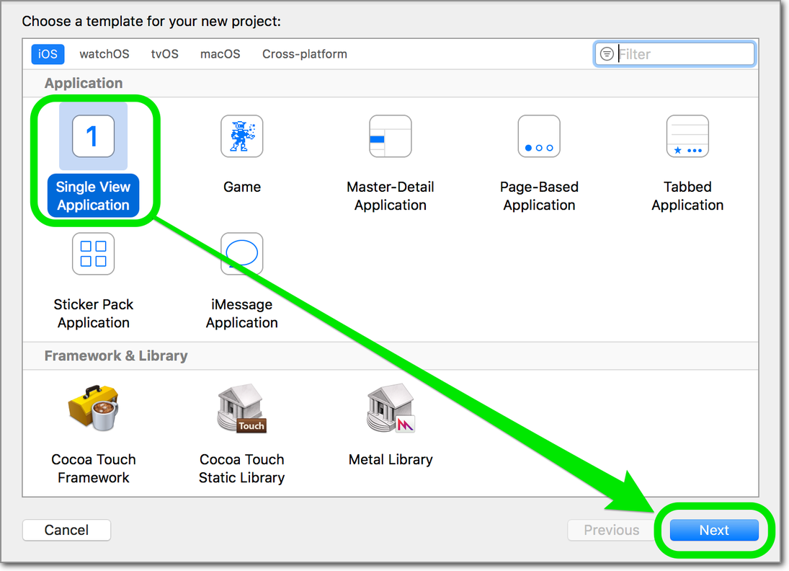Click the Next button
This screenshot has width=789, height=571.
pos(714,530)
